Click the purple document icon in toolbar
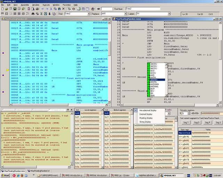This screenshot has width=223, height=178. tap(29, 9)
